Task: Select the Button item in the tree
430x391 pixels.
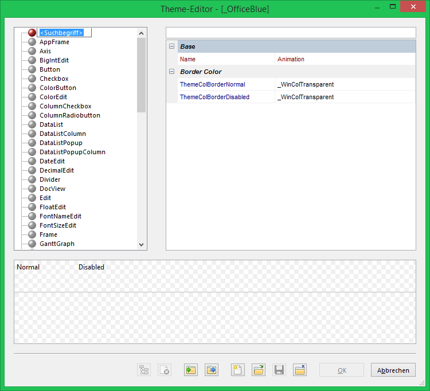Action: tap(50, 69)
